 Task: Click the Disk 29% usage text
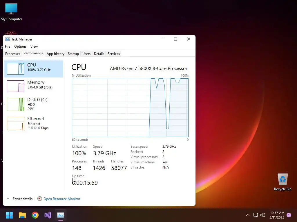click(x=31, y=109)
